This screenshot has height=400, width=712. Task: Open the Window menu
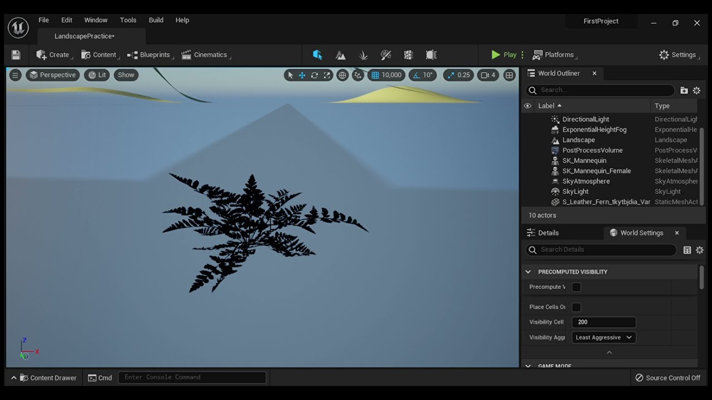point(96,20)
